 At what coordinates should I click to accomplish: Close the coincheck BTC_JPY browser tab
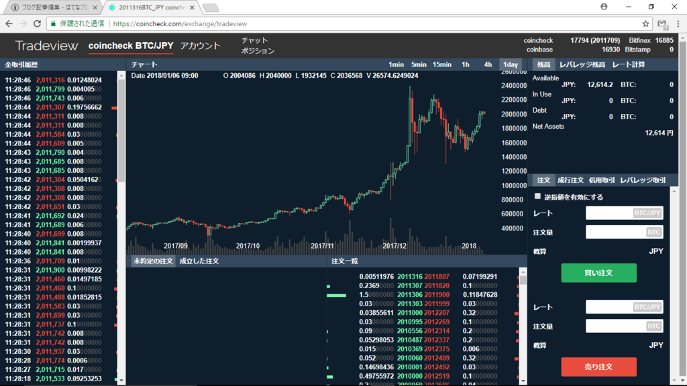(192, 7)
